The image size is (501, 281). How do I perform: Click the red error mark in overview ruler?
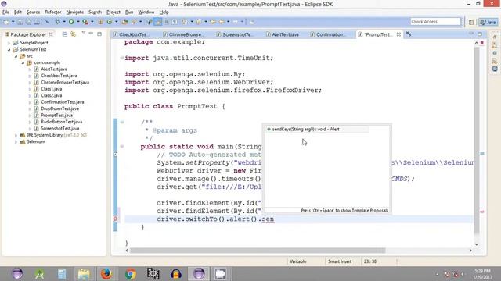[x=482, y=212]
